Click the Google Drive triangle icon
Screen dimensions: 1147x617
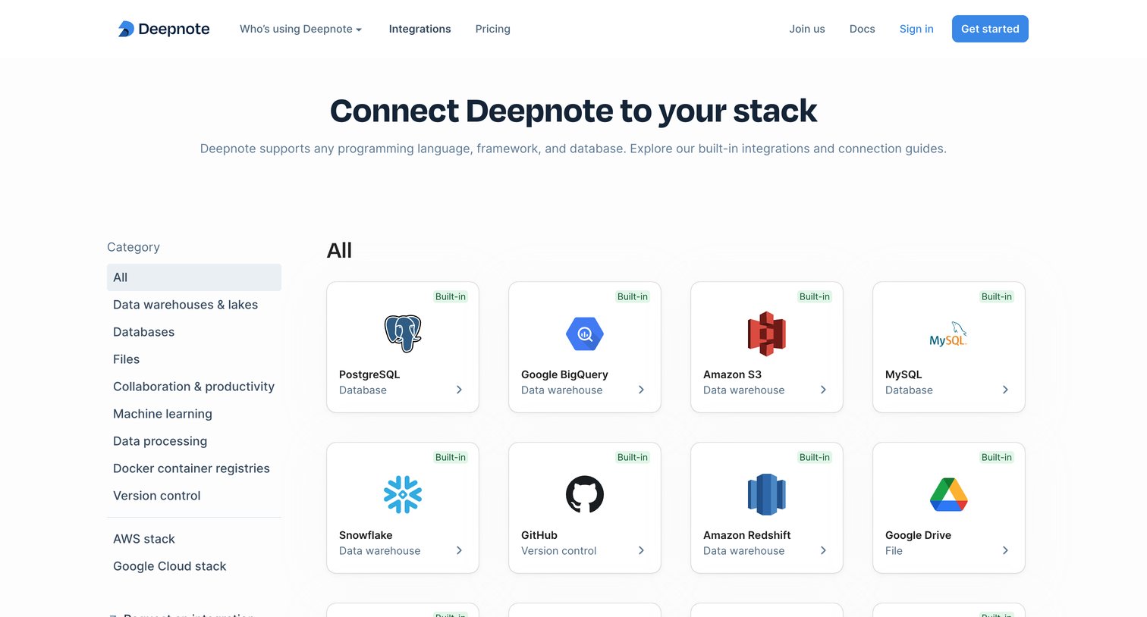click(x=949, y=494)
